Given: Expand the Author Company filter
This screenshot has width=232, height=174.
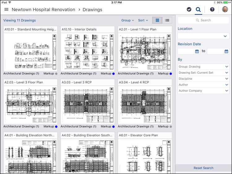Looking at the screenshot, I should (203, 91).
